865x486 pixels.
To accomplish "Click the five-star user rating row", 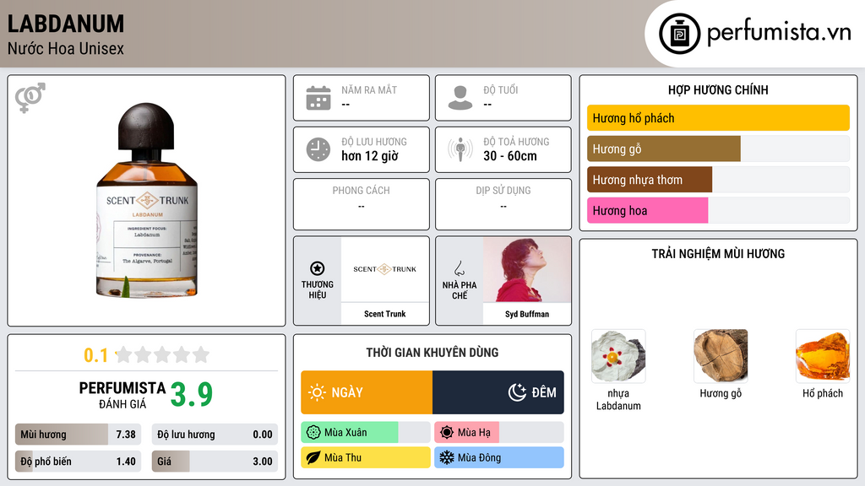I will [162, 354].
